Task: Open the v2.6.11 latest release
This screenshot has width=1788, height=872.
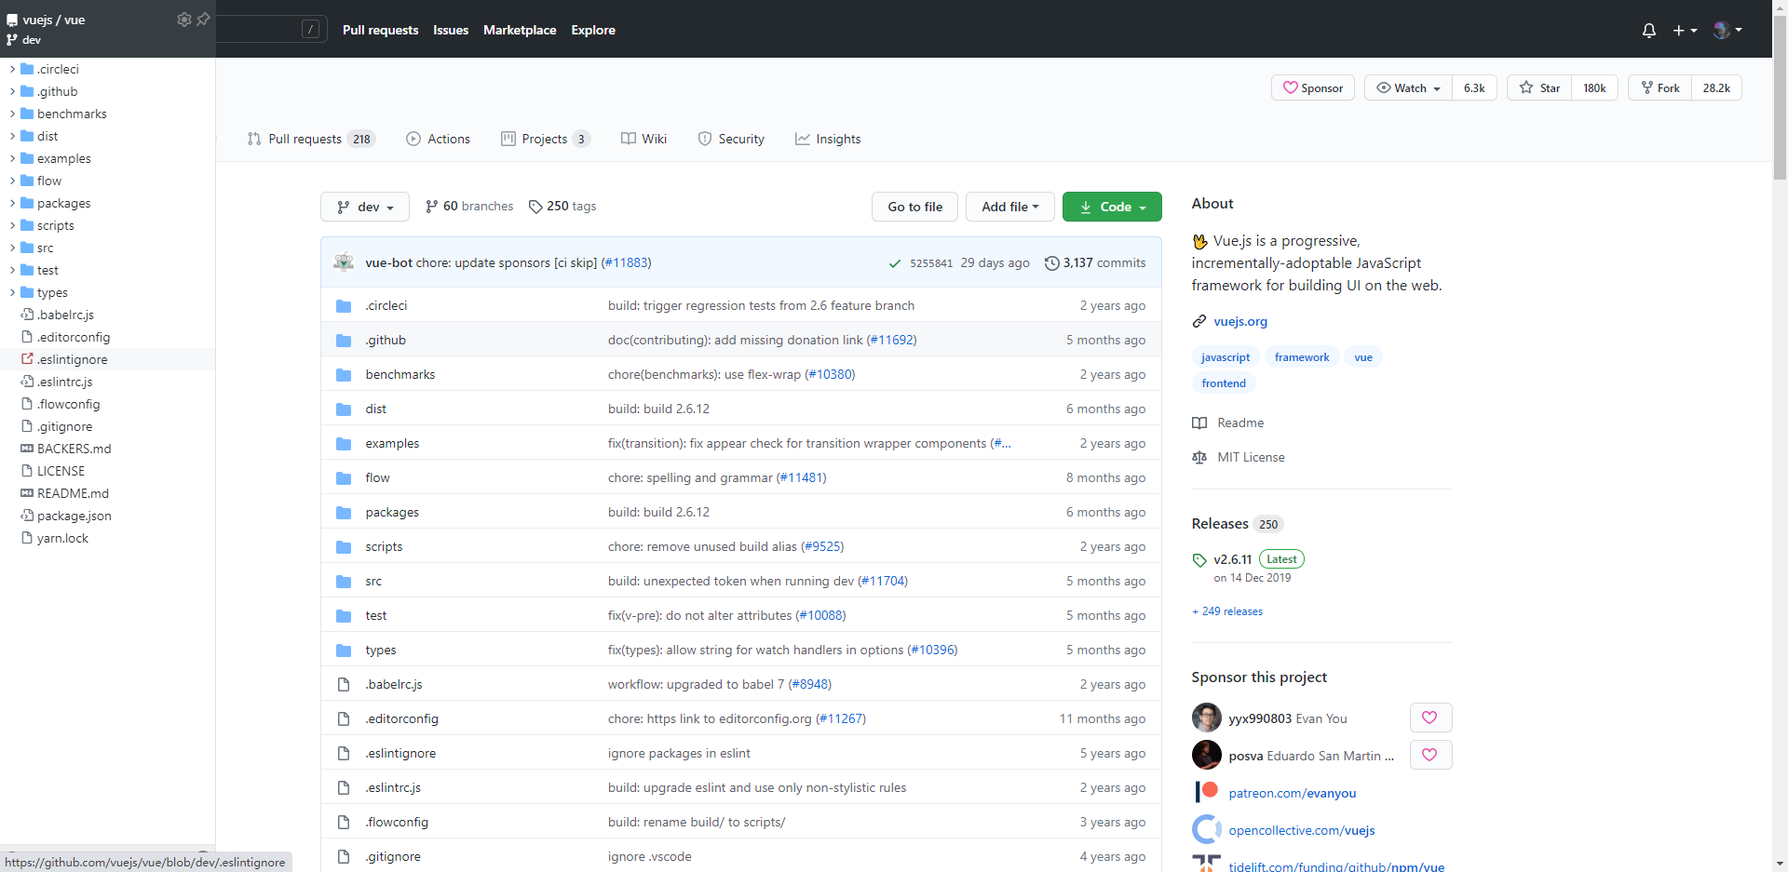Action: tap(1232, 559)
